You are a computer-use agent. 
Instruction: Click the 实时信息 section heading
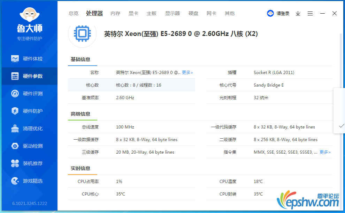pyautogui.click(x=80, y=168)
